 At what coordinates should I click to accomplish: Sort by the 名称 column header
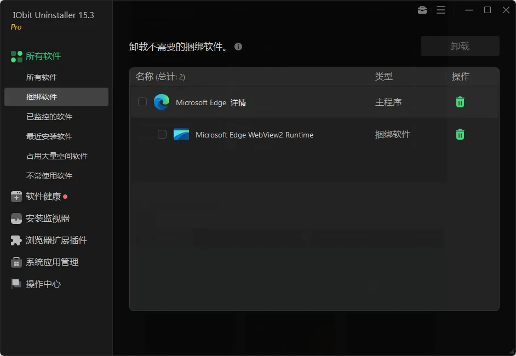pyautogui.click(x=160, y=77)
